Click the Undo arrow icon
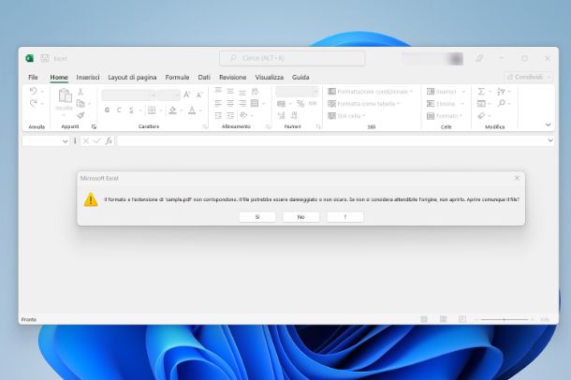Image resolution: width=571 pixels, height=380 pixels. pos(33,91)
